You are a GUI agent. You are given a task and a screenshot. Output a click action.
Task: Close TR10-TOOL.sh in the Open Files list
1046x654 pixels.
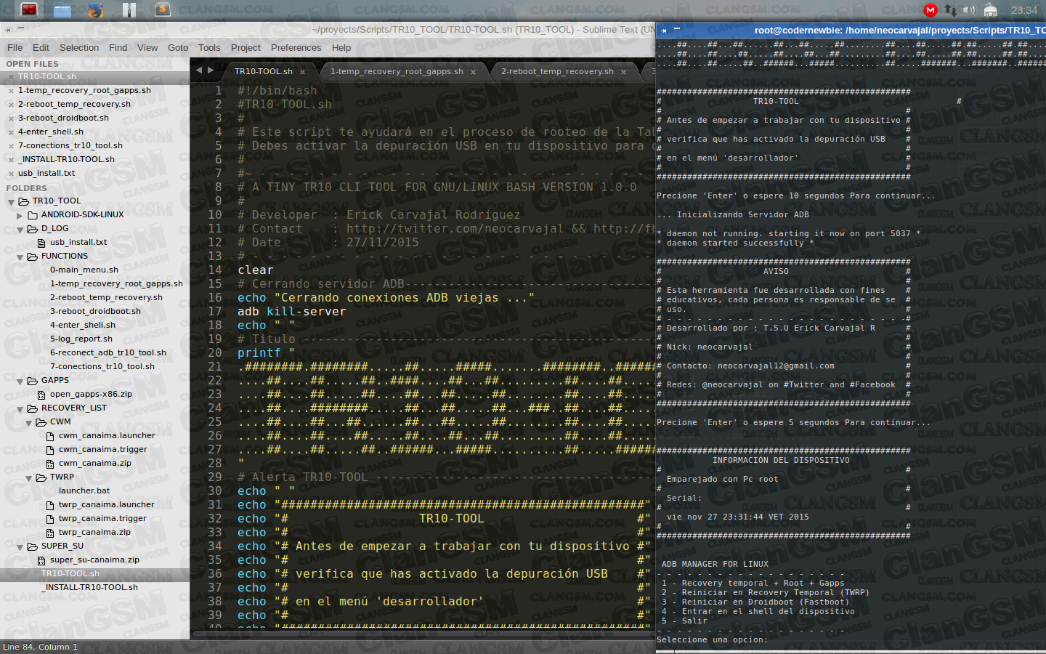click(11, 77)
